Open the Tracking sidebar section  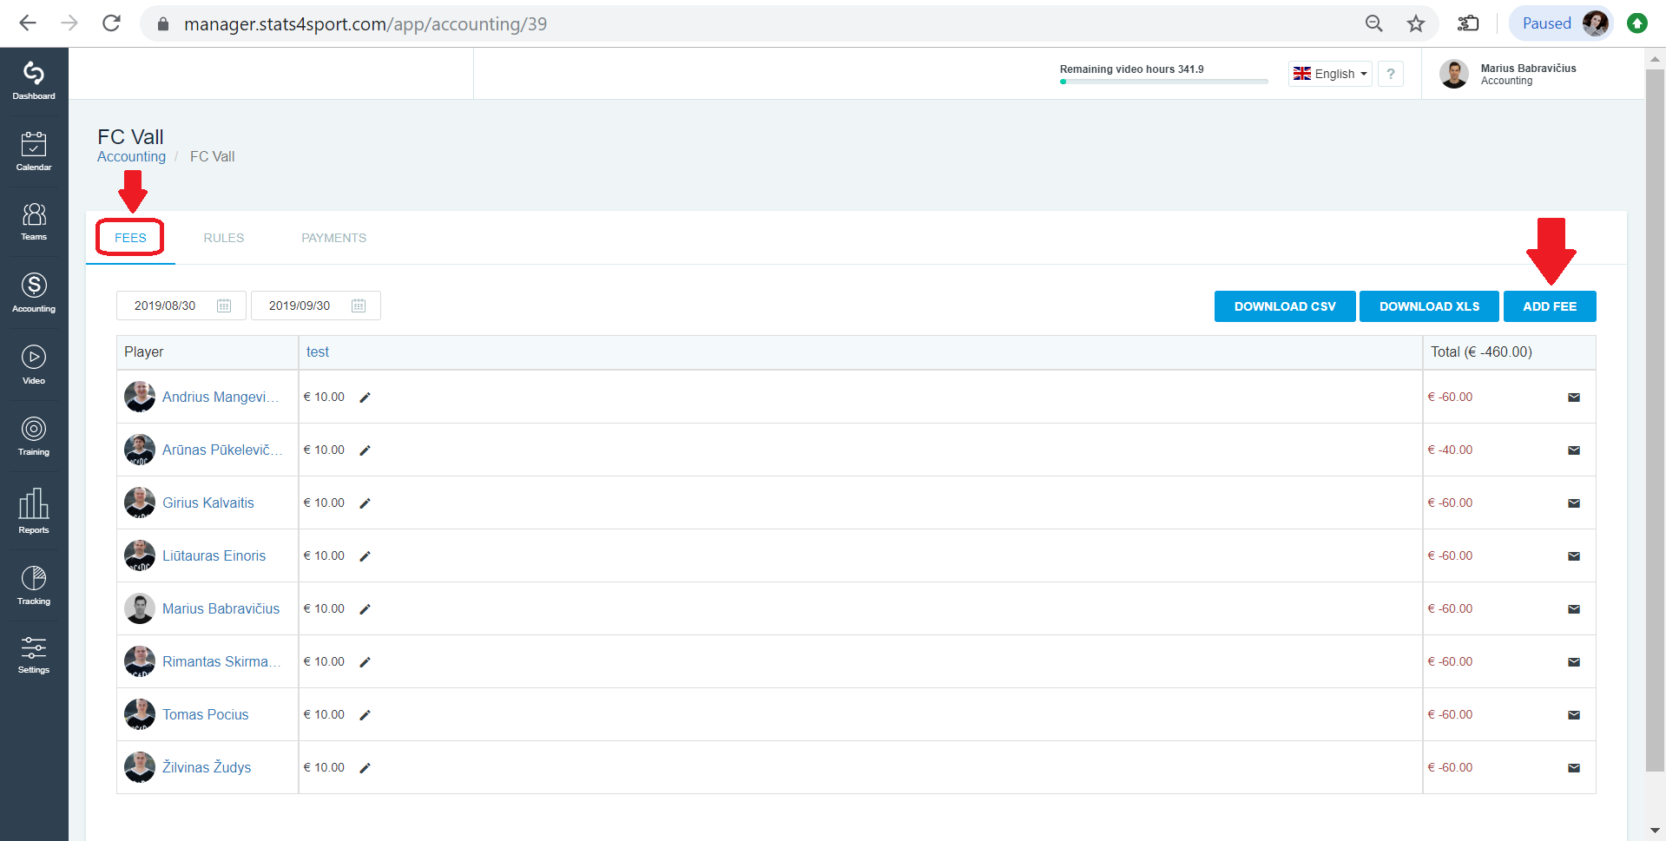click(x=34, y=585)
